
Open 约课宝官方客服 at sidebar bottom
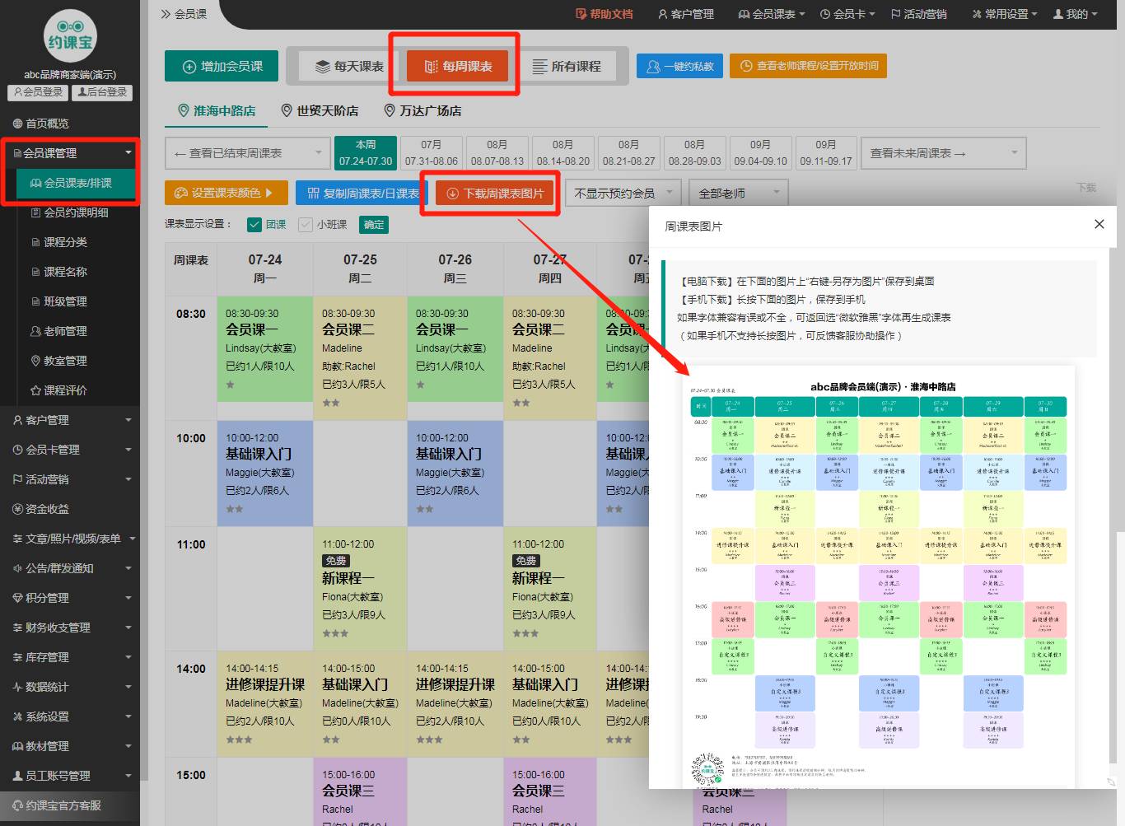[x=70, y=805]
